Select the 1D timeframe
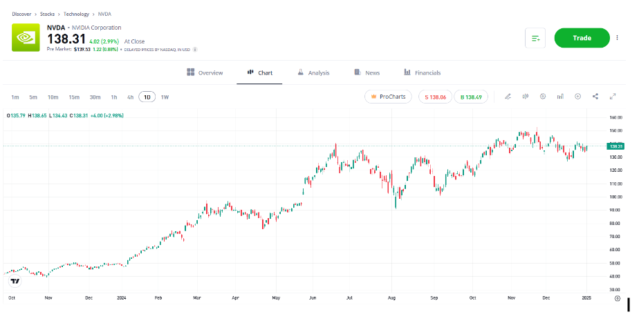639x323 pixels. pos(147,97)
